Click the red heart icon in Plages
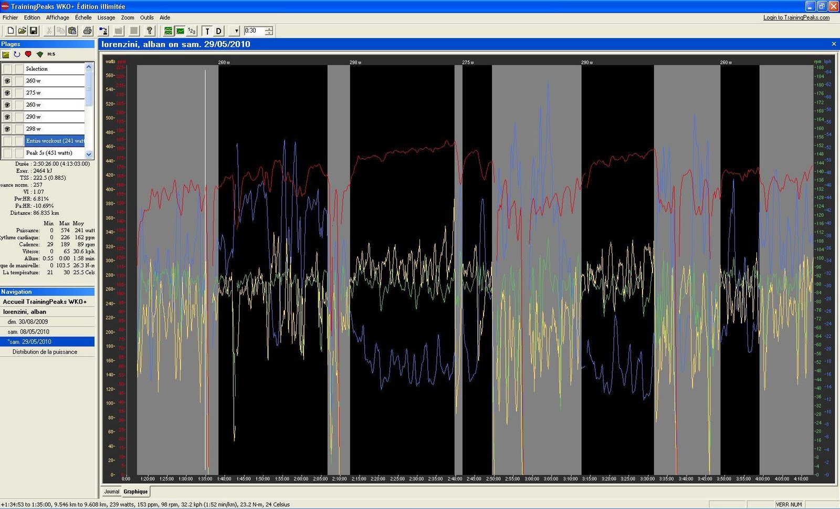This screenshot has height=509, width=840. click(28, 54)
